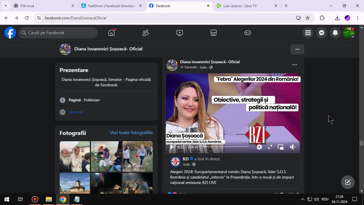Go forward in browser history
Viewport: 364px width, 205px height.
click(x=16, y=18)
